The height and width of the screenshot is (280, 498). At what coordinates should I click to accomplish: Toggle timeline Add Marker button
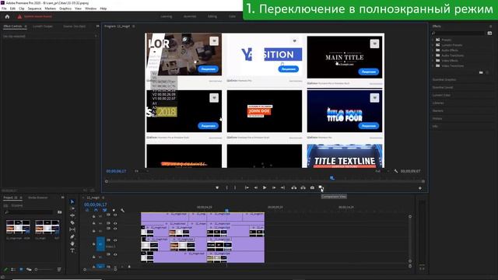114,211
